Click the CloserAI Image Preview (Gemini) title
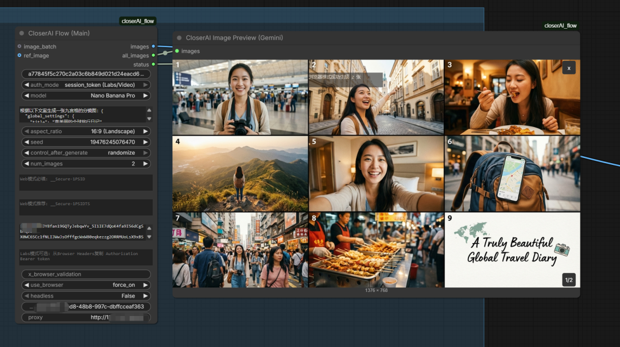 (x=234, y=37)
